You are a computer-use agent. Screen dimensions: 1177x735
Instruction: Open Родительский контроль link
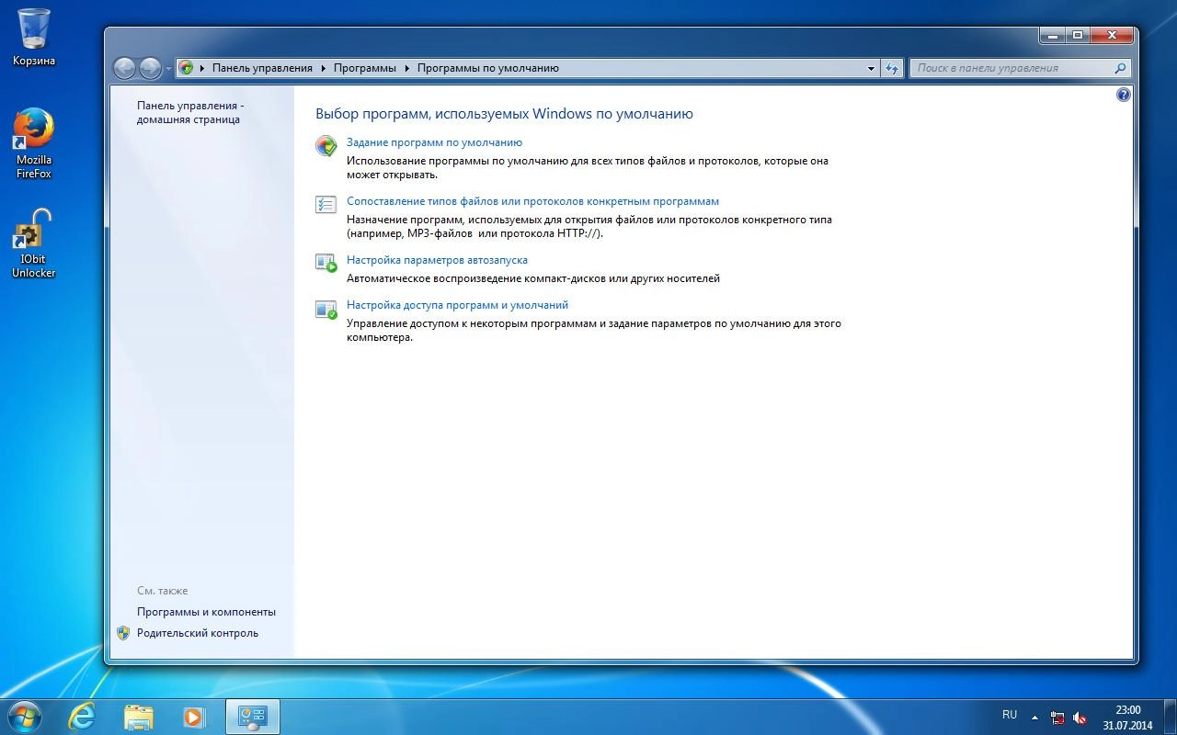198,633
